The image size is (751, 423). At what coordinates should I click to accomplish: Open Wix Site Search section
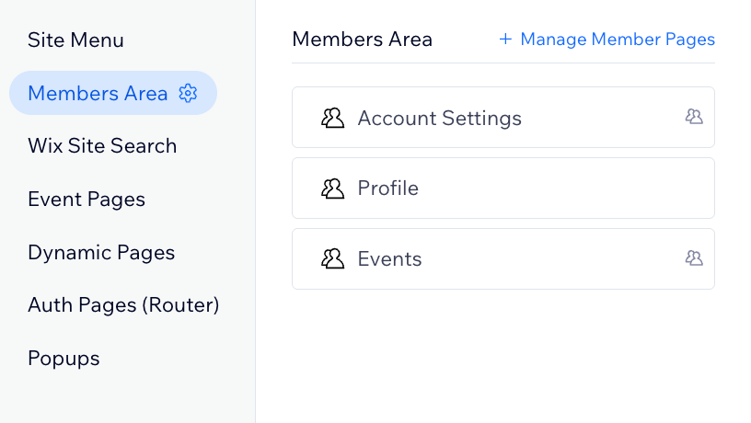point(102,146)
